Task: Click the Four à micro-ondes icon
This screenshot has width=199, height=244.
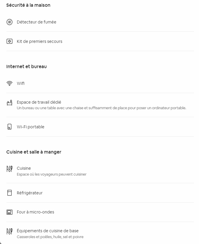Action: 9,212
